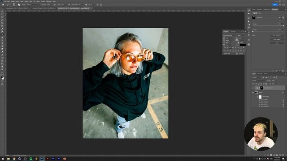287x161 pixels.
Task: Switch to the Paths tab
Action: tap(265, 74)
